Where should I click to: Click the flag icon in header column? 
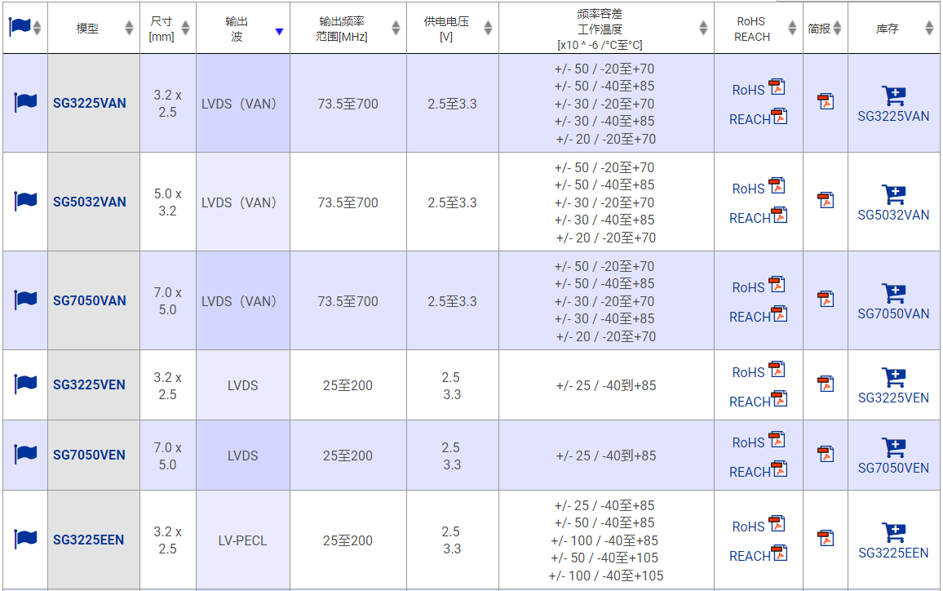tap(20, 27)
